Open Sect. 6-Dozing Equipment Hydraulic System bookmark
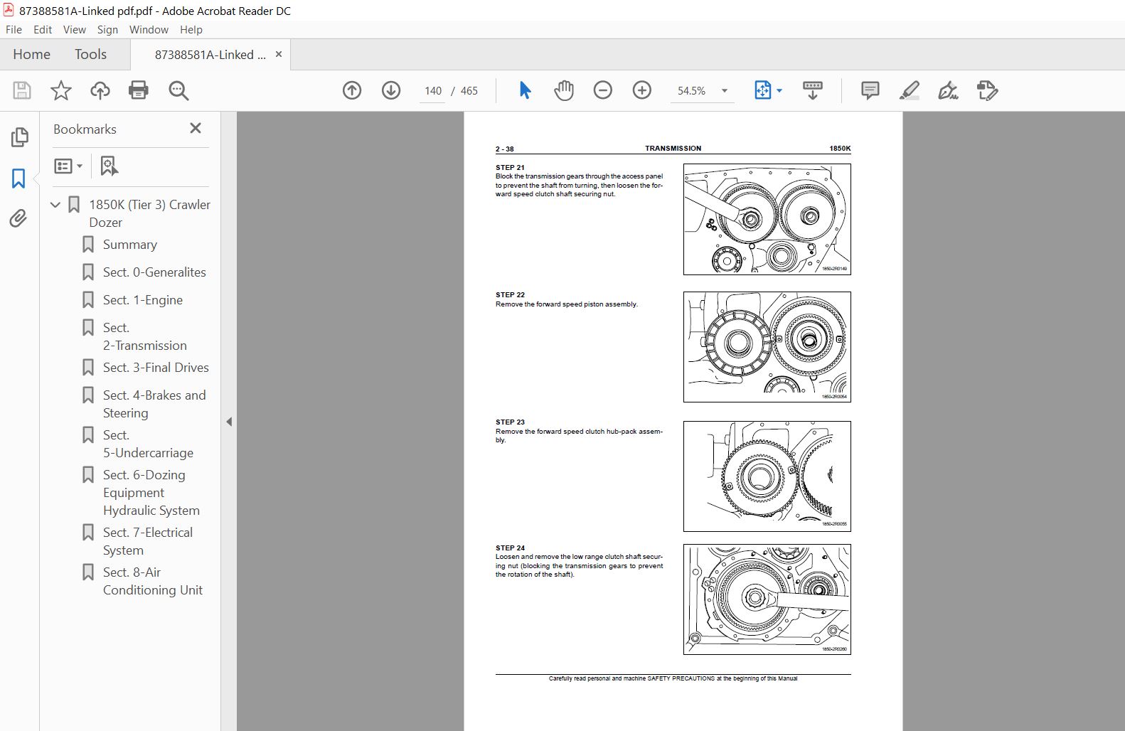The image size is (1125, 731). (151, 493)
